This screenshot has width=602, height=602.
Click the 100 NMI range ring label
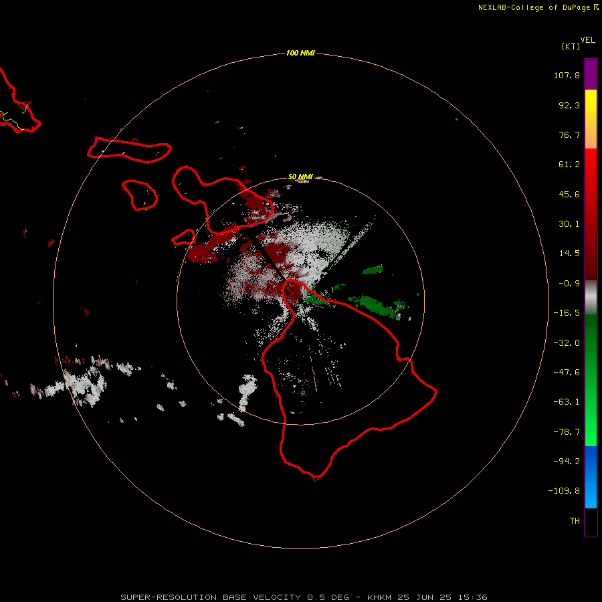300,53
